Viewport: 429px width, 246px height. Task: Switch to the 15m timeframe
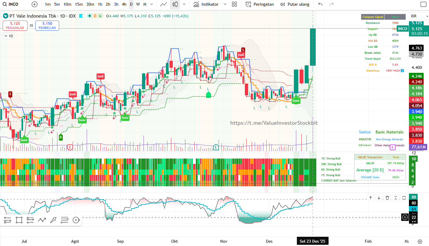tap(79, 4)
